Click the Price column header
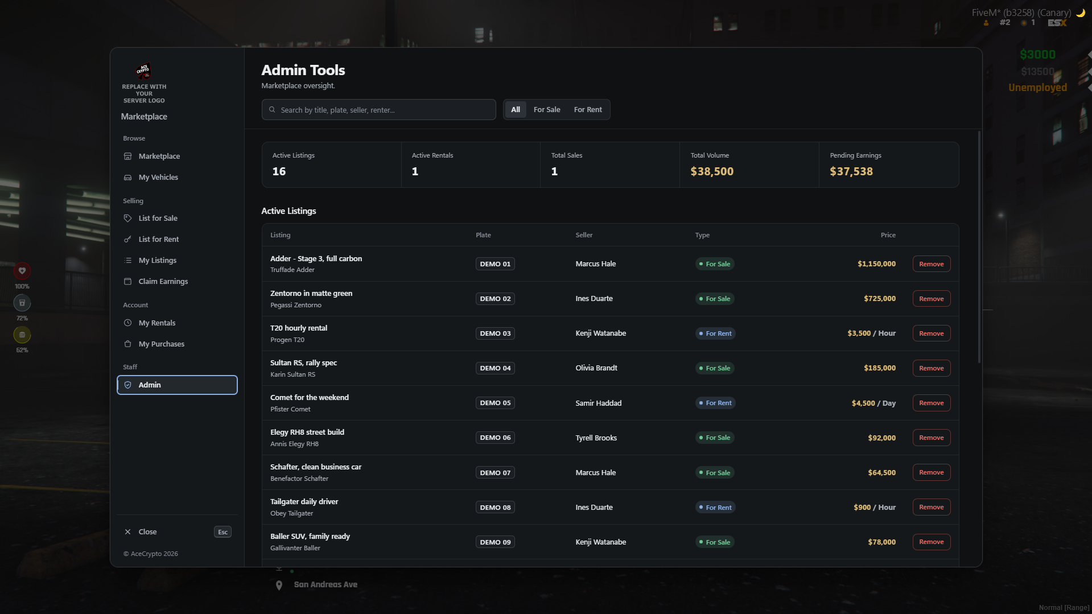 [888, 234]
